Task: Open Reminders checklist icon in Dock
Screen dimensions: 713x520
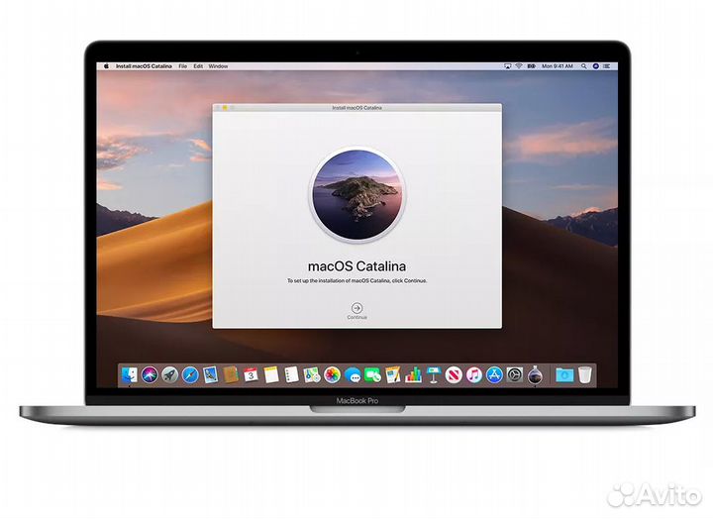Action: [x=291, y=374]
